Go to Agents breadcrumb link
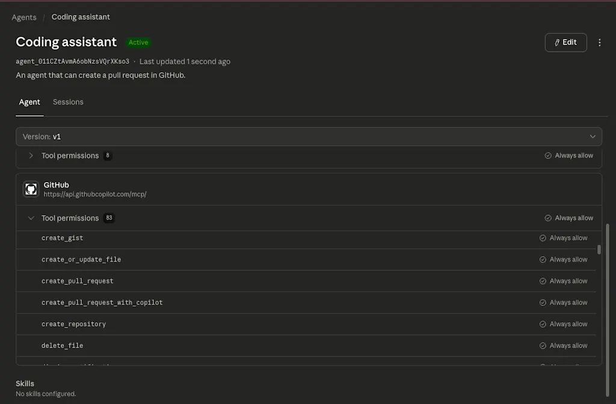This screenshot has height=404, width=616. [x=24, y=17]
